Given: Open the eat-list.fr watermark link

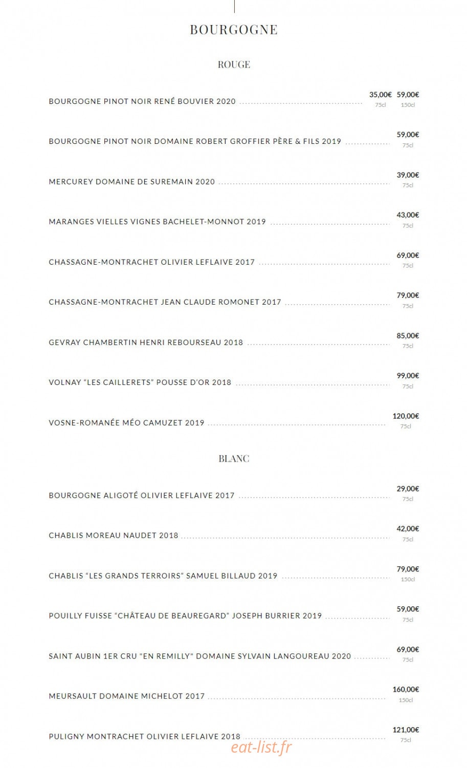Looking at the screenshot, I should click(x=261, y=747).
